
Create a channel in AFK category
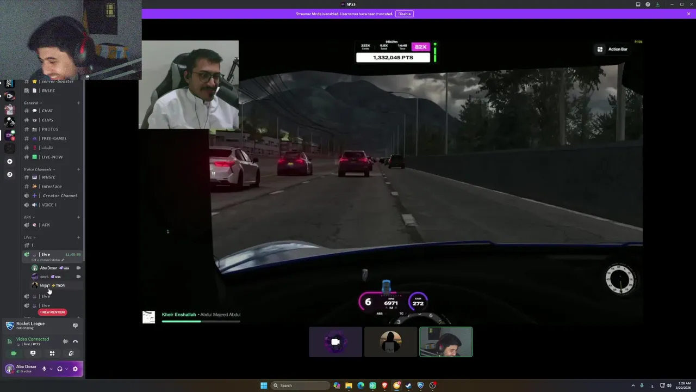(78, 217)
